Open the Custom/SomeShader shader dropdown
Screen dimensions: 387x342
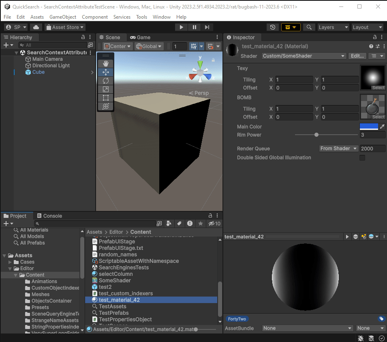tap(304, 56)
